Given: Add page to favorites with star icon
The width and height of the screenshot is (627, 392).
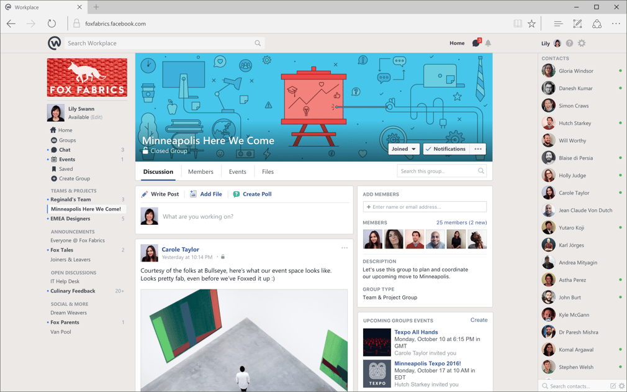Looking at the screenshot, I should pyautogui.click(x=531, y=24).
